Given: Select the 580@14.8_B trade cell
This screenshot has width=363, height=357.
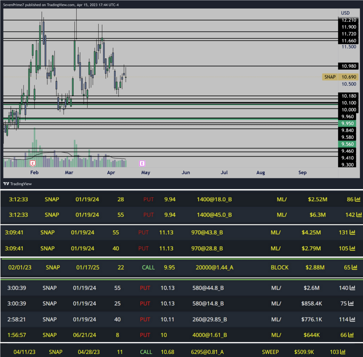Looking at the screenshot, I should pyautogui.click(x=208, y=303).
